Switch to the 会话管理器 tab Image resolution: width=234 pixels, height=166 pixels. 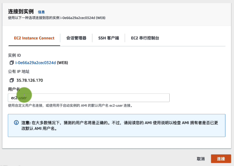tap(76, 38)
